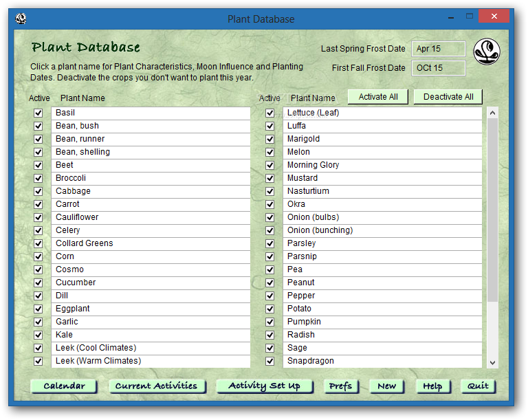The image size is (528, 420).
Task: Select the Dill plant name
Action: 151,296
